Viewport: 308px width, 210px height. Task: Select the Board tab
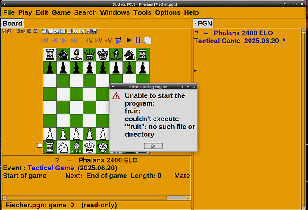[x=12, y=23]
